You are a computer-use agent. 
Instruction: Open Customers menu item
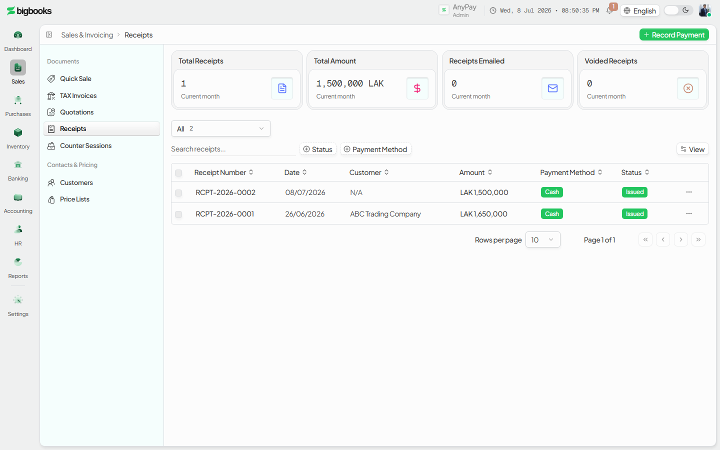pos(101,182)
